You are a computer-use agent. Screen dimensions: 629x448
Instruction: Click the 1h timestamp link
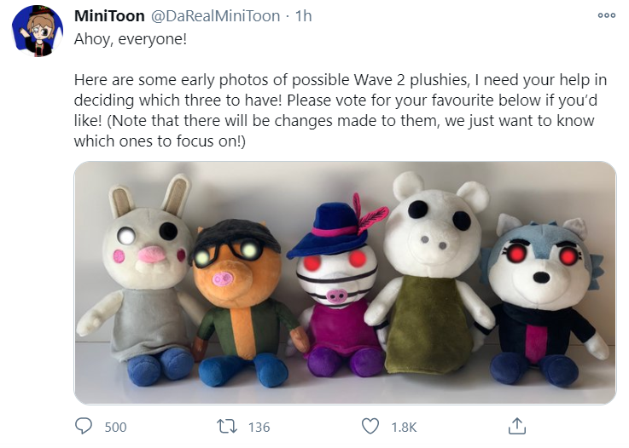pos(303,16)
